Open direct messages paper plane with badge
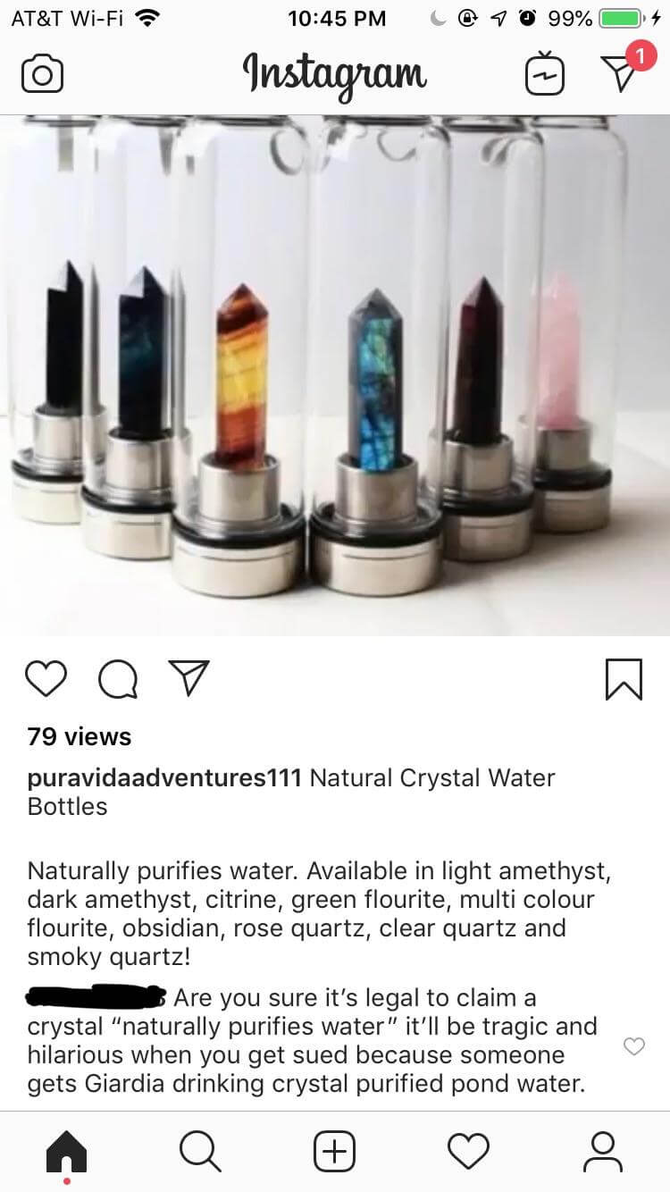 (618, 73)
